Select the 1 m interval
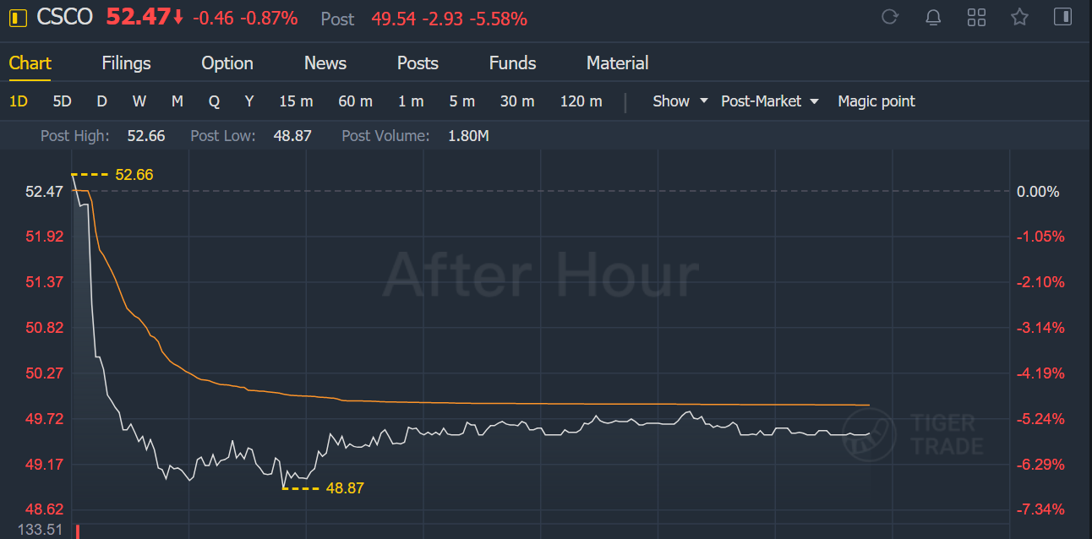 pyautogui.click(x=411, y=101)
